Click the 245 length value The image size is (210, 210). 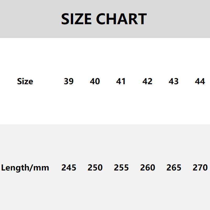(69, 167)
